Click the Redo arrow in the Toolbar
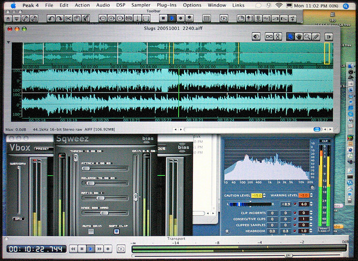 pos(59,18)
